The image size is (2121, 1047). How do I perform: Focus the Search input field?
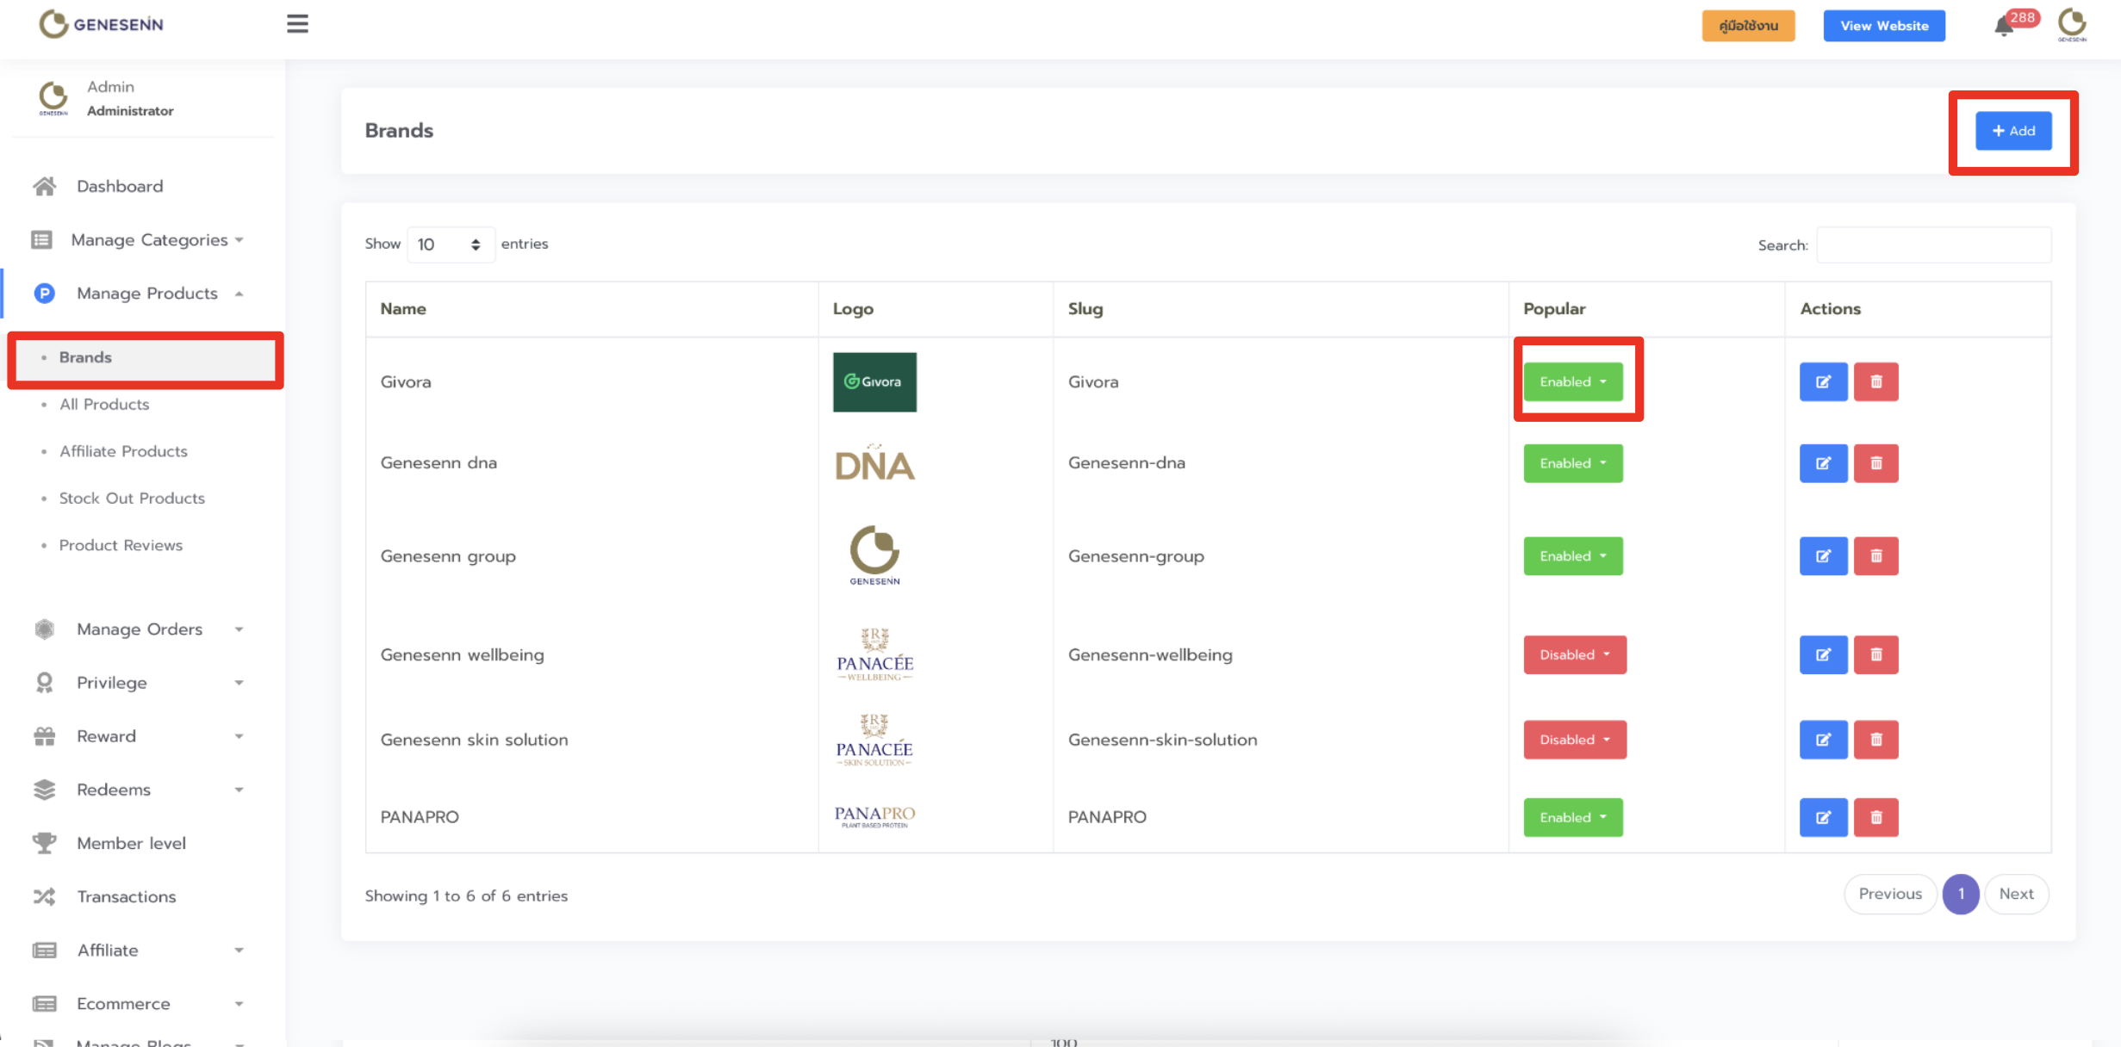(x=1933, y=245)
